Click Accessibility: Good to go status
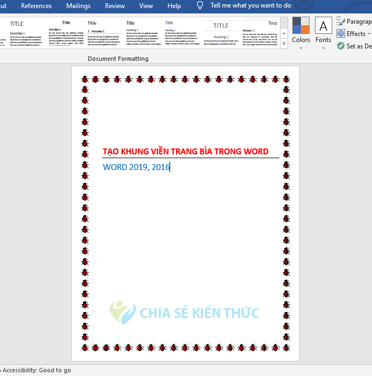 [x=37, y=370]
